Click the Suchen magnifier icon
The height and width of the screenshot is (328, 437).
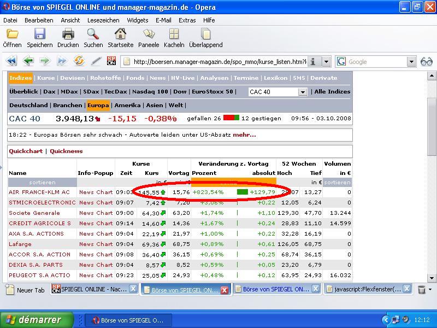tap(93, 34)
